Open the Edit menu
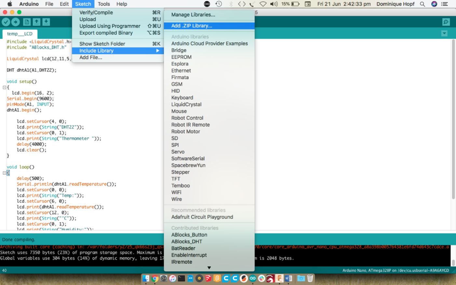 64,4
